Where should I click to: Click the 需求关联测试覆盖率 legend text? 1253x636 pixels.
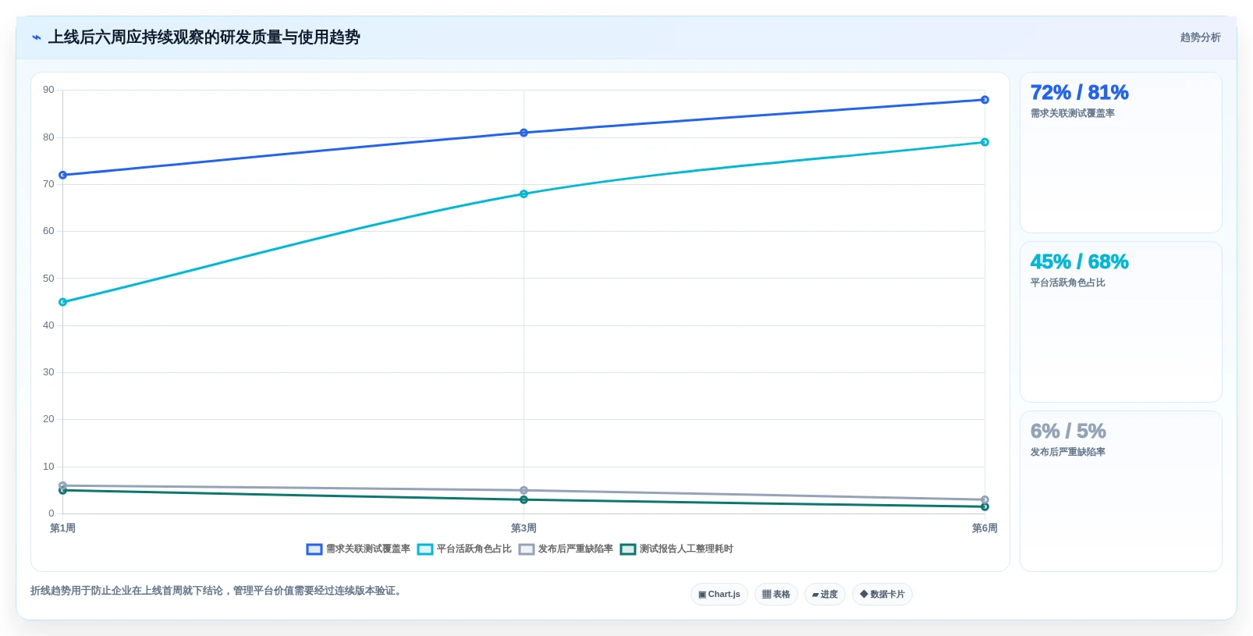pos(368,549)
